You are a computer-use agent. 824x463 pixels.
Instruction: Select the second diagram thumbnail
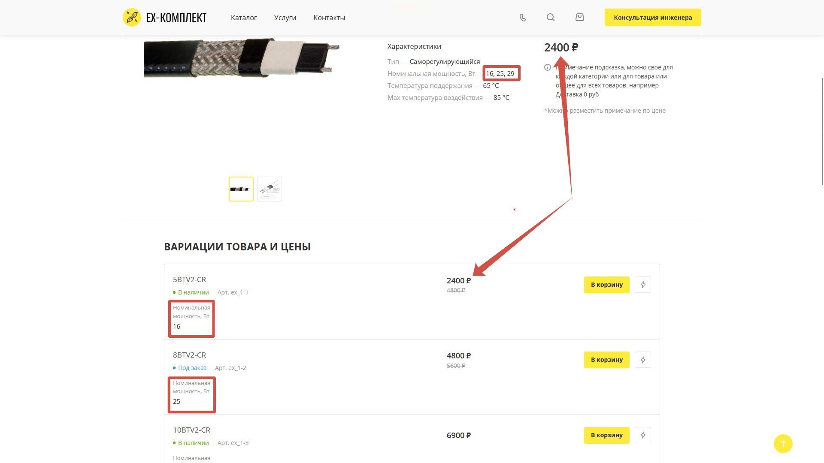click(269, 189)
